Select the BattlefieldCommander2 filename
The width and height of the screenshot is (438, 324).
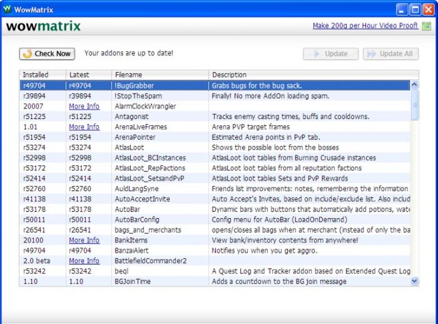pos(151,261)
